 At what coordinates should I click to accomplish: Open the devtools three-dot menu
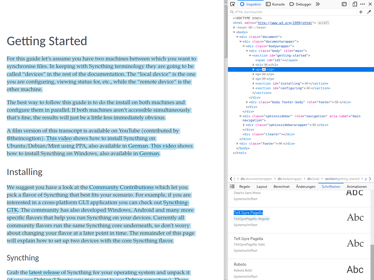tap(363, 4)
